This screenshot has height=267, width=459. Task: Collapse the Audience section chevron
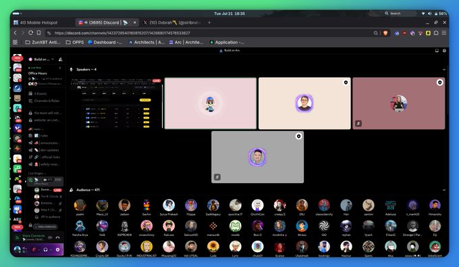[444, 190]
